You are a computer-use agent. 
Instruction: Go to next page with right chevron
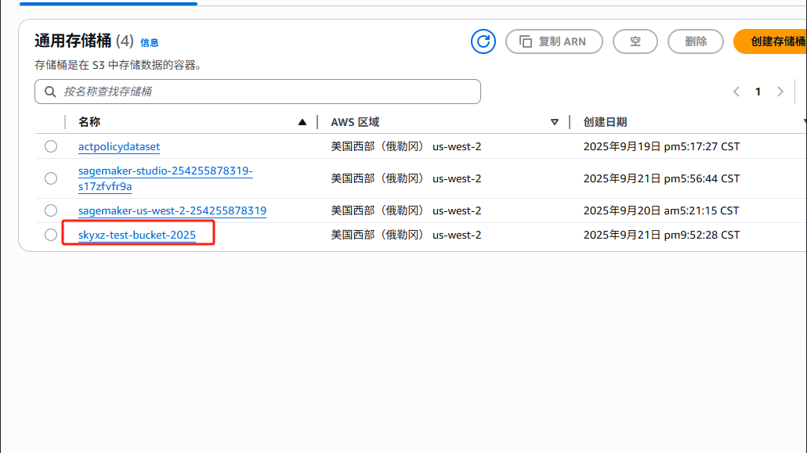[780, 92]
